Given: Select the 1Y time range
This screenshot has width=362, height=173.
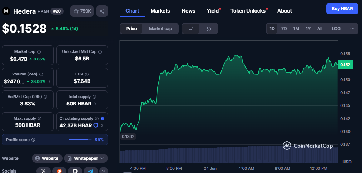Looking at the screenshot, I should tap(308, 29).
